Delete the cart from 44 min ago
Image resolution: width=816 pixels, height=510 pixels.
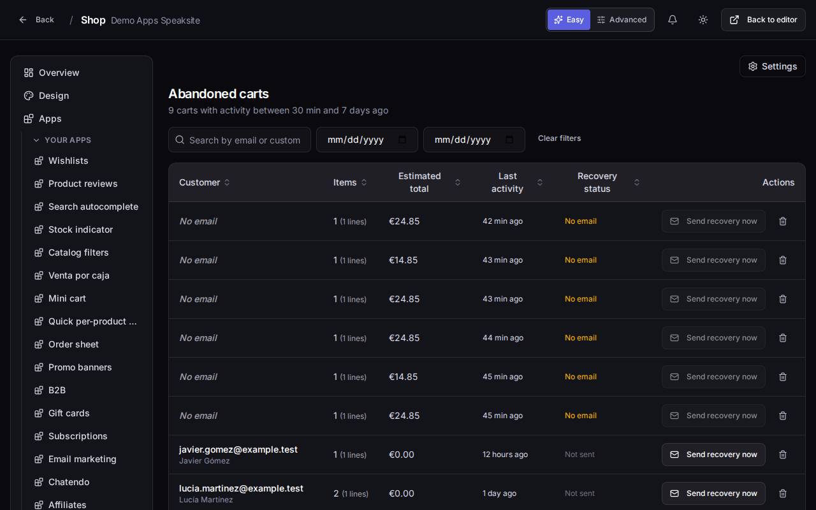pyautogui.click(x=783, y=338)
